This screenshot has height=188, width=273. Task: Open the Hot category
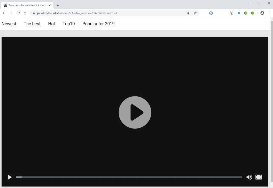(52, 24)
